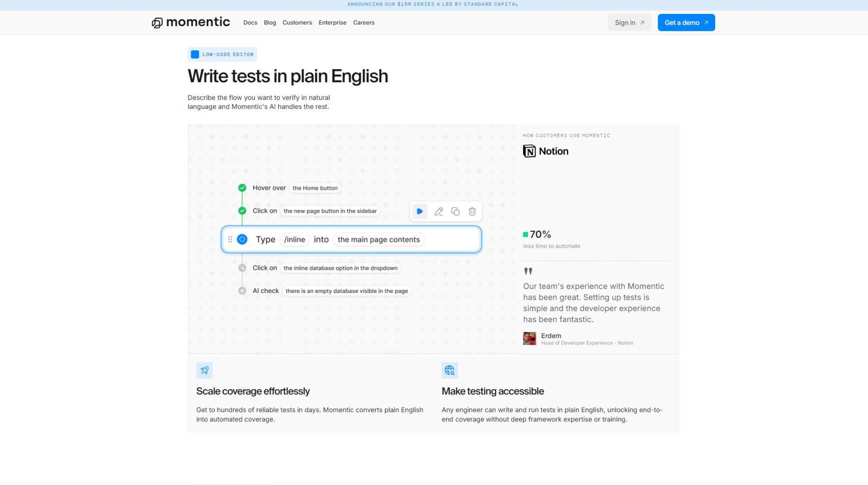This screenshot has height=485, width=868.
Task: Open the Docs menu item
Action: coord(250,23)
